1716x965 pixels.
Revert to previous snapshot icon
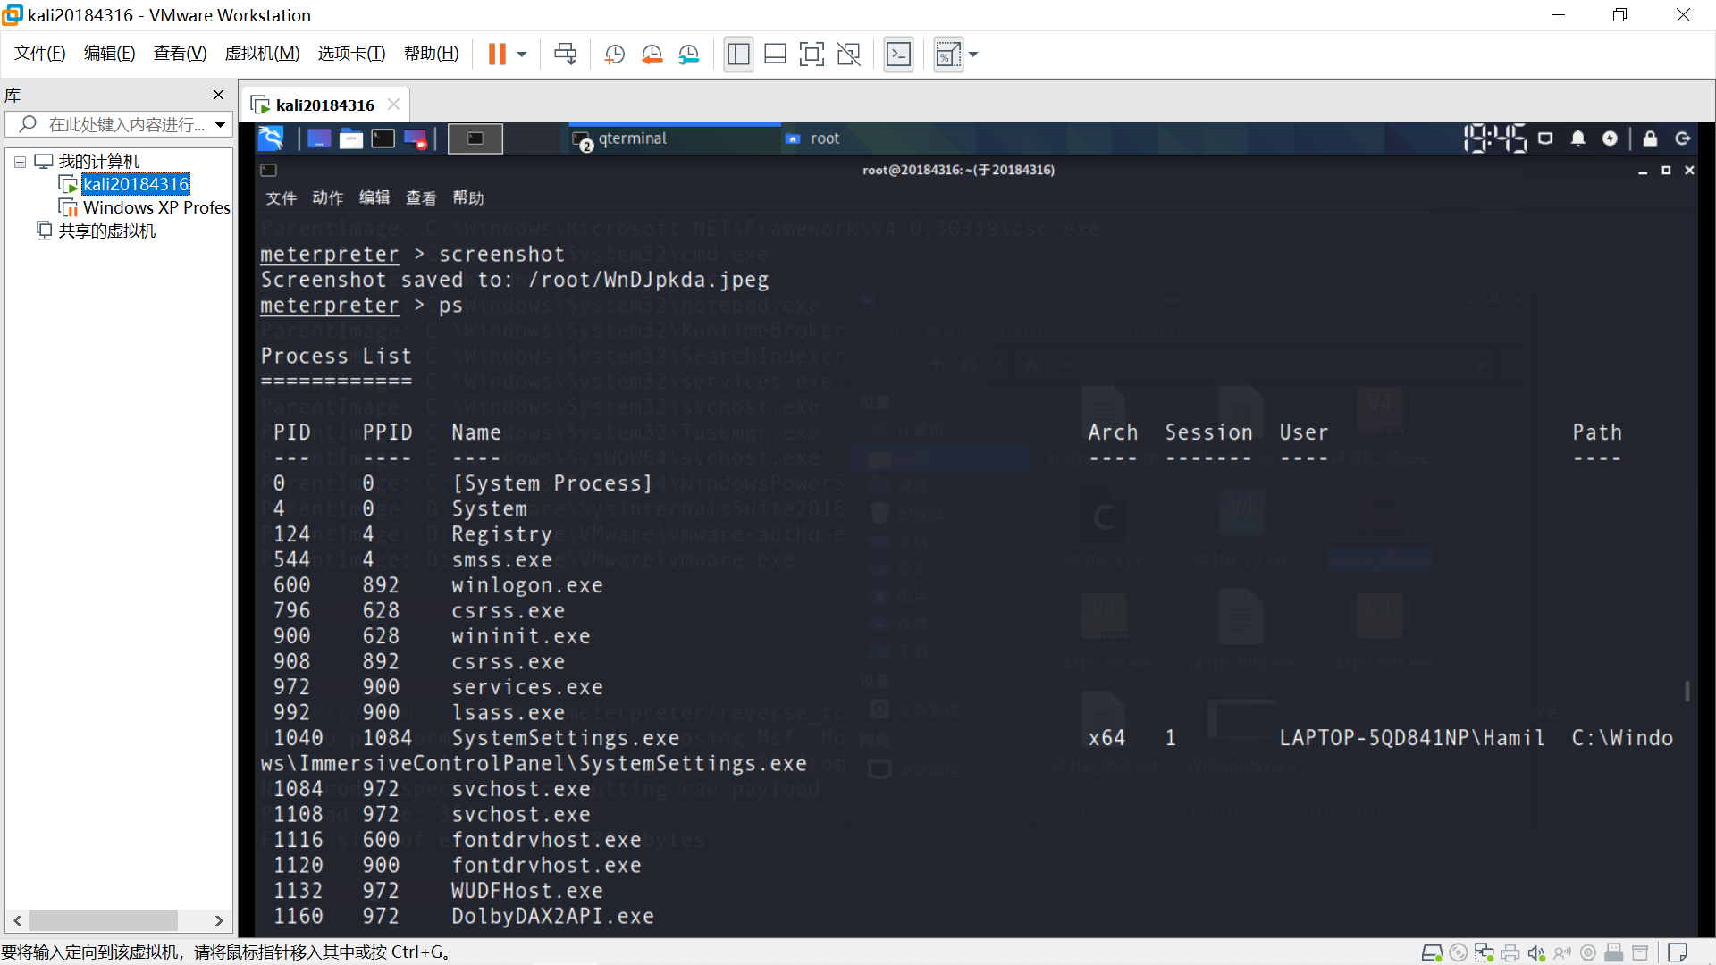pos(652,55)
